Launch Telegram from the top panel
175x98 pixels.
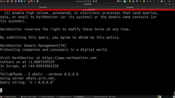point(22,1)
